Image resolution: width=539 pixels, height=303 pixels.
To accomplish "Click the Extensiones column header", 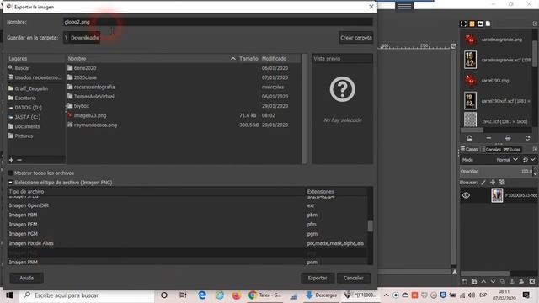I will click(336, 191).
